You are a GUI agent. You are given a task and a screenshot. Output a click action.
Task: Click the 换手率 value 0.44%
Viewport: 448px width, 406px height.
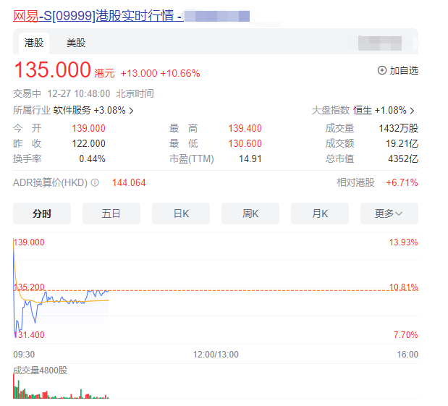(x=93, y=158)
